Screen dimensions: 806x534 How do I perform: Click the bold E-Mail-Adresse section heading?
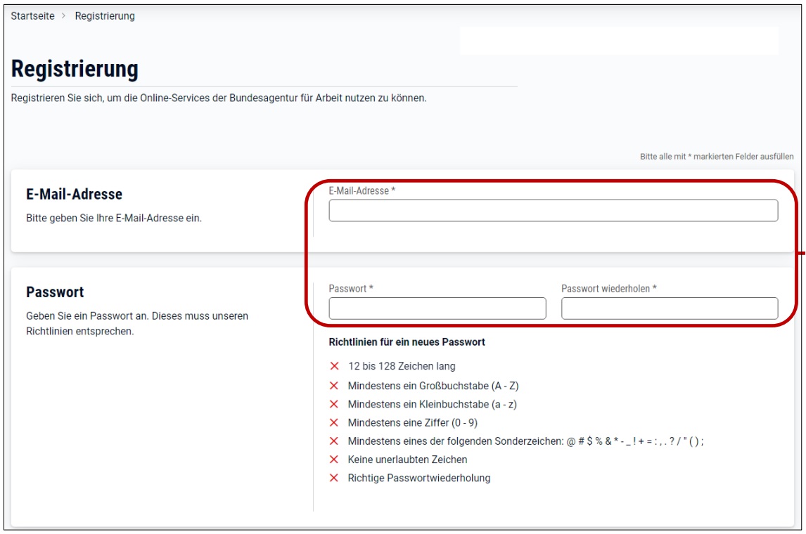(x=74, y=195)
